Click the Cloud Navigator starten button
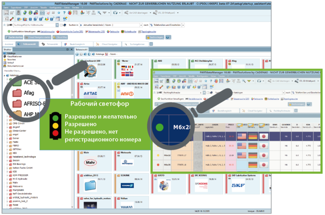The width and height of the screenshot is (325, 215). click(x=37, y=37)
